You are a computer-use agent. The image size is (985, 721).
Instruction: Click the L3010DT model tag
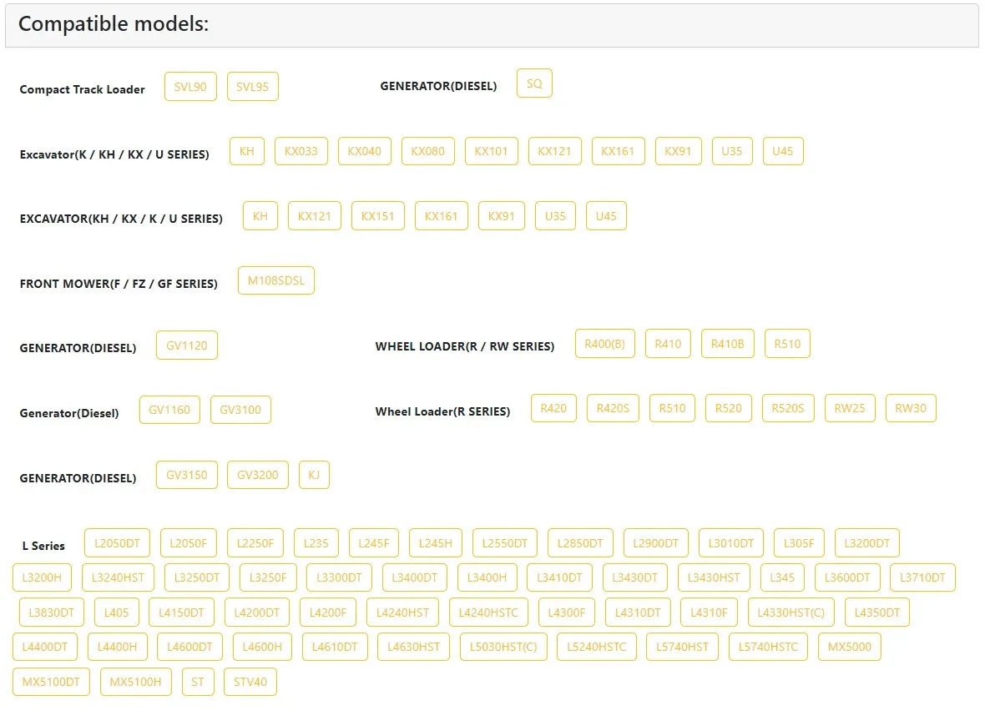coord(731,543)
